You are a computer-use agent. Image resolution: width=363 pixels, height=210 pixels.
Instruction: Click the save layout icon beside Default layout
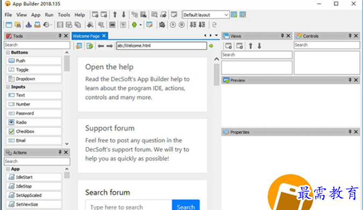click(234, 15)
